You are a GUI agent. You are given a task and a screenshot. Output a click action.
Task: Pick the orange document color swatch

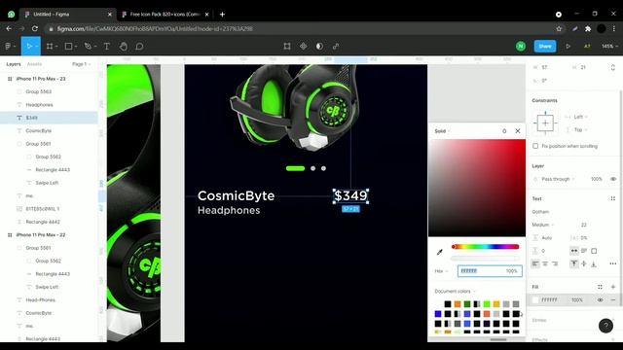click(x=458, y=304)
